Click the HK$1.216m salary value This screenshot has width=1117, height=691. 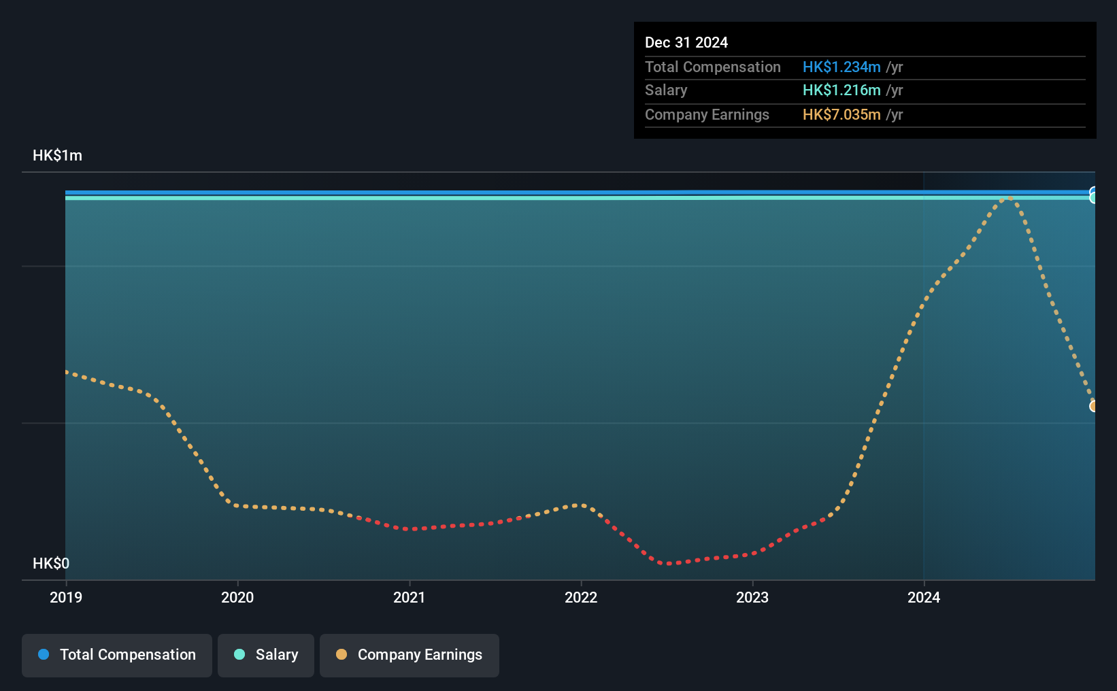(x=841, y=90)
